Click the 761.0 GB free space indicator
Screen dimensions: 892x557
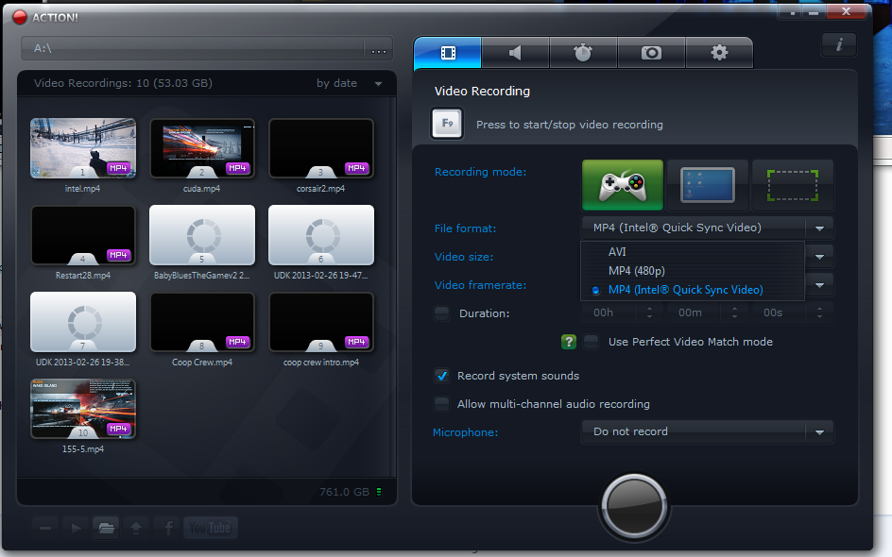pos(351,492)
